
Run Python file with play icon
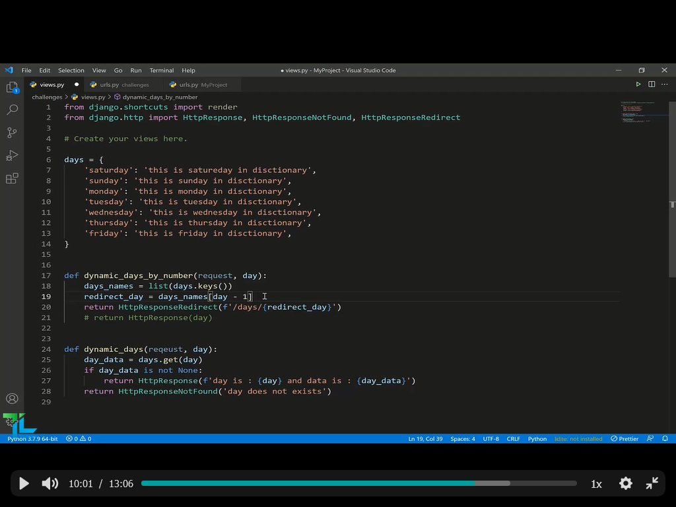[638, 84]
